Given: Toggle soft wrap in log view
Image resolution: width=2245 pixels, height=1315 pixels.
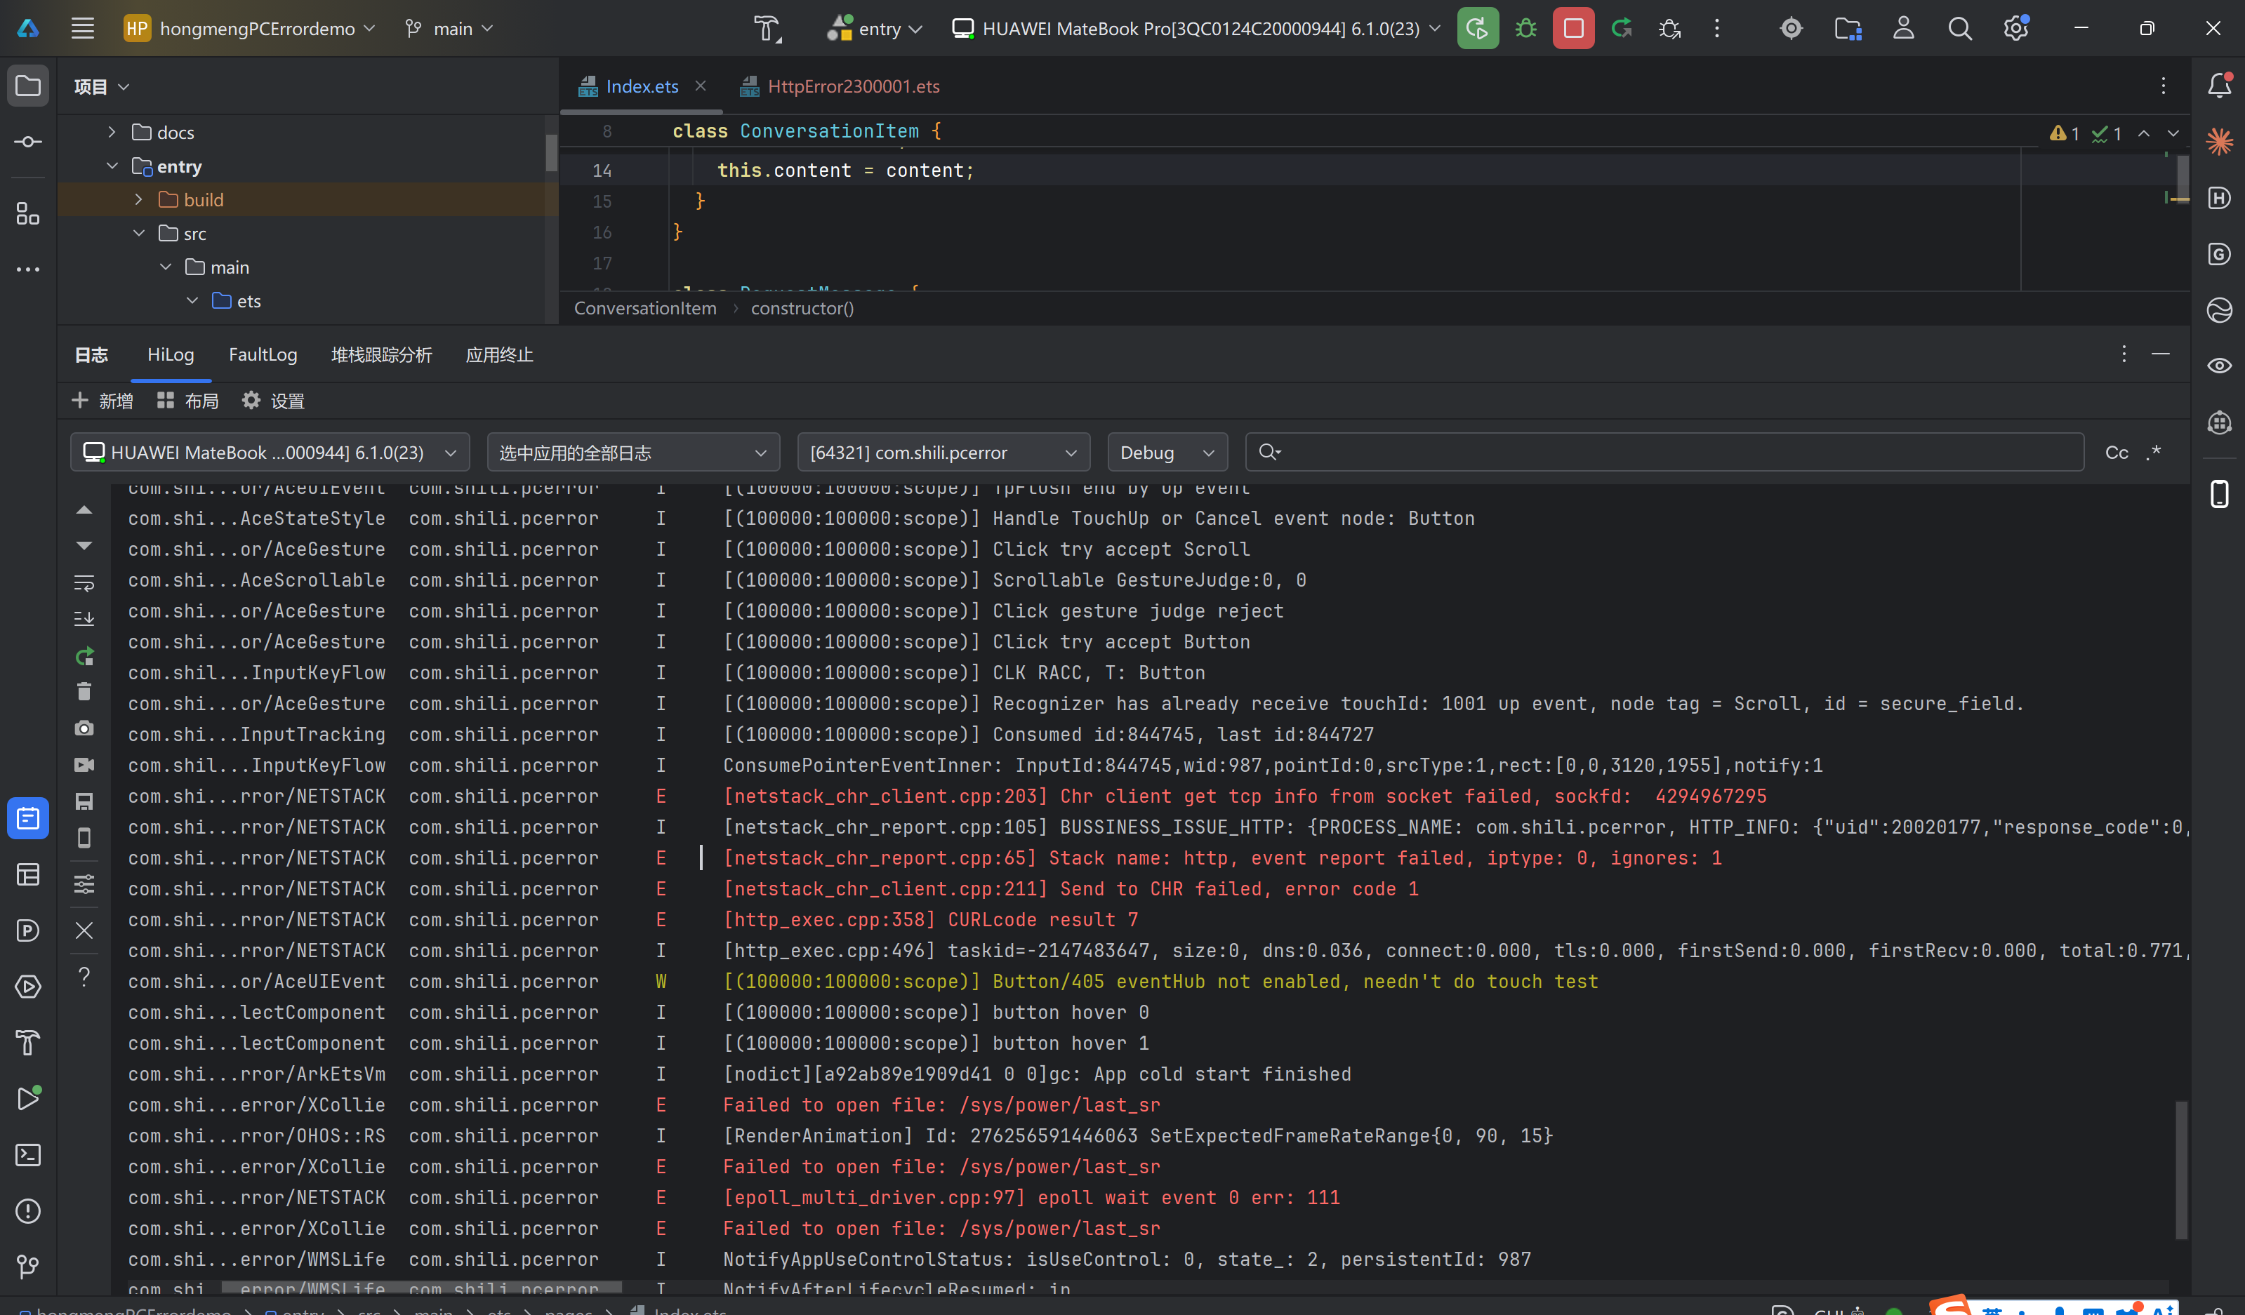Looking at the screenshot, I should tap(84, 583).
